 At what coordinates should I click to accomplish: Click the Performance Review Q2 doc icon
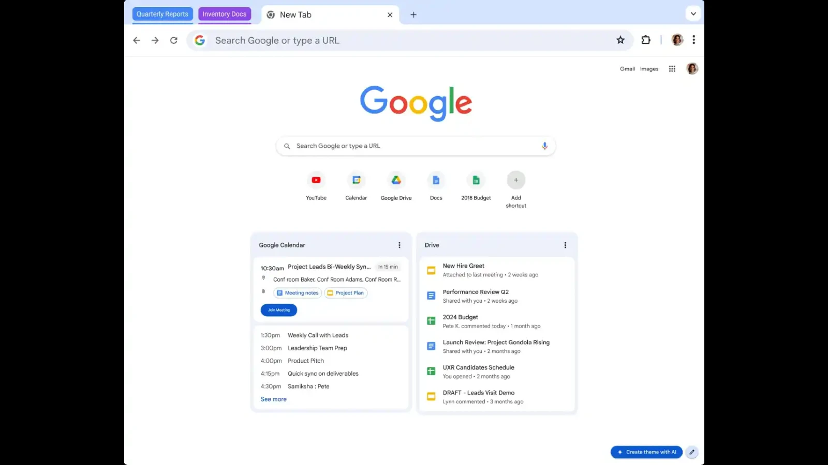tap(431, 296)
